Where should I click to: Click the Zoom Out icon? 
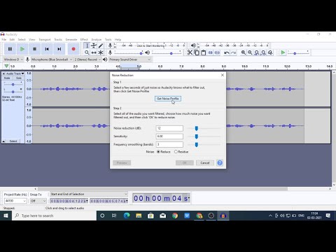(250, 52)
